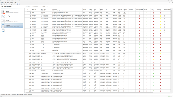Screen dimensions: 173x97
Task: Click the New document toolbar icon
Action: (1, 4)
